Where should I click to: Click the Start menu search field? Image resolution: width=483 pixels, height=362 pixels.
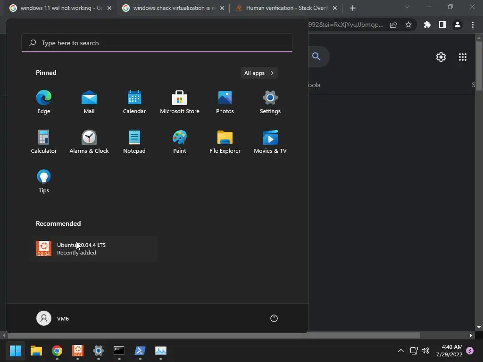157,43
